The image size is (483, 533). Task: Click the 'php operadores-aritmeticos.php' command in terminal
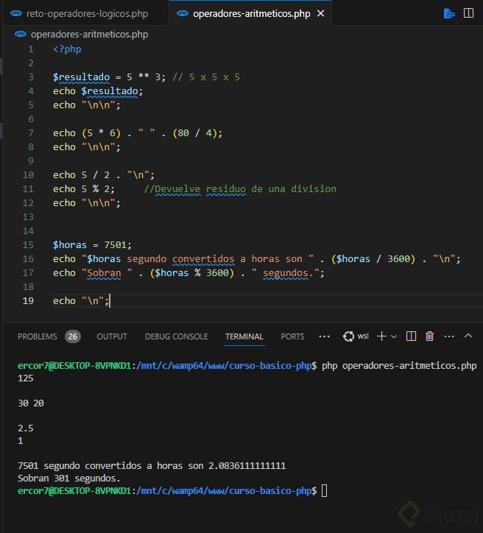(399, 366)
